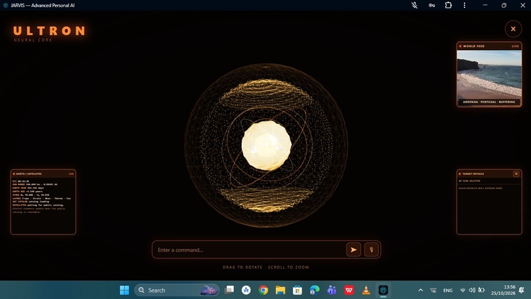Viewport: 531px width, 299px height.
Task: Open the Windows Start menu
Action: click(x=125, y=290)
